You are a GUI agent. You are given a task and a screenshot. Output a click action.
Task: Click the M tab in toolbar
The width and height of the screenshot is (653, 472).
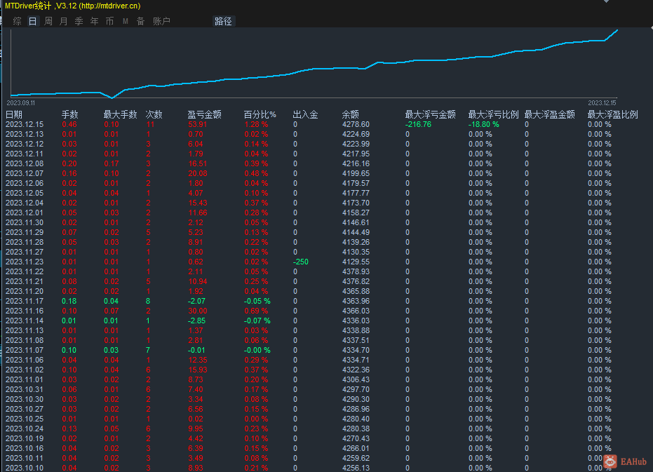point(126,21)
